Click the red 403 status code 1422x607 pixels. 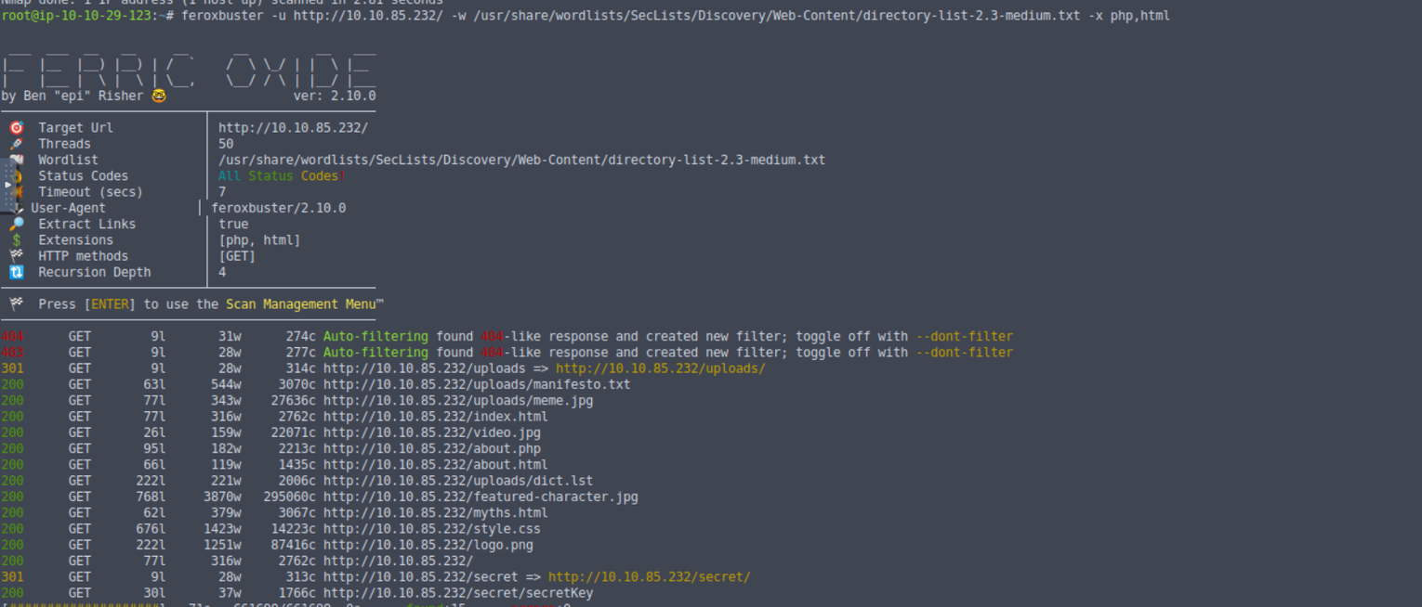point(12,353)
